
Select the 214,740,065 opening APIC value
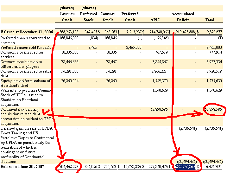coord(157,32)
